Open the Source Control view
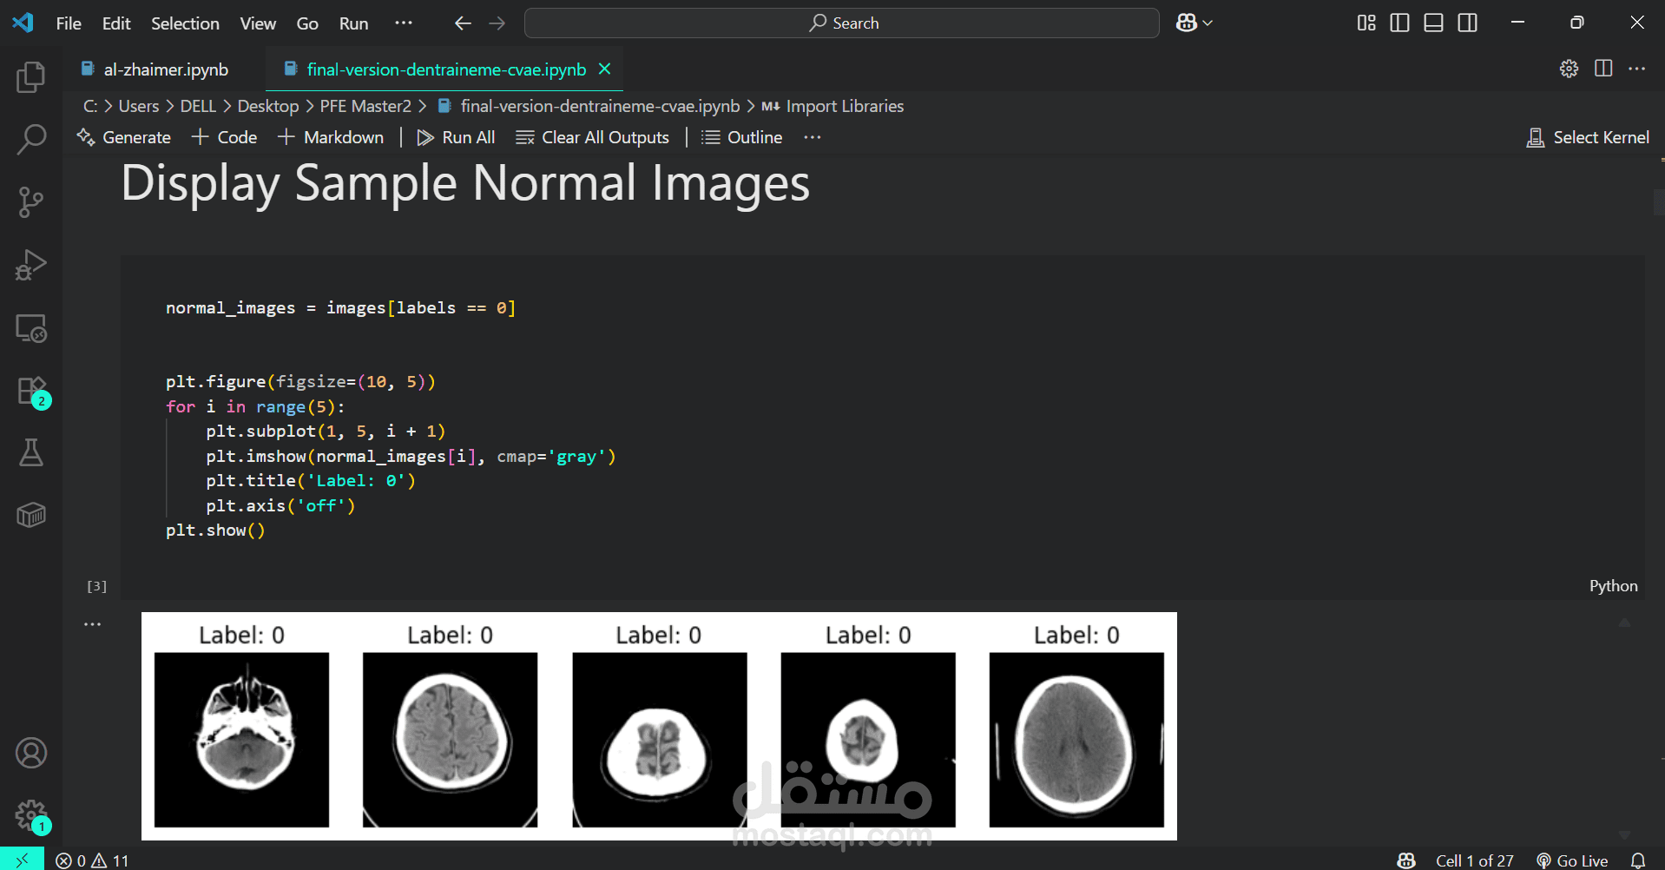This screenshot has height=870, width=1665. 31,202
